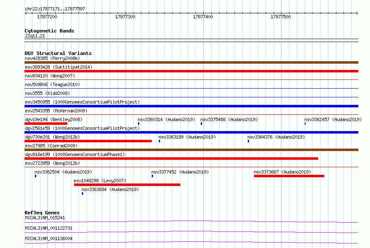
Task: Open nsv3362457 (Audano2019) label
Action: point(333,119)
